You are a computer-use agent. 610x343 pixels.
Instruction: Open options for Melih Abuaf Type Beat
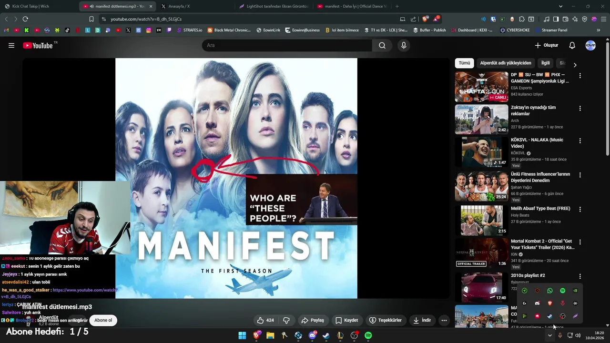point(580,209)
